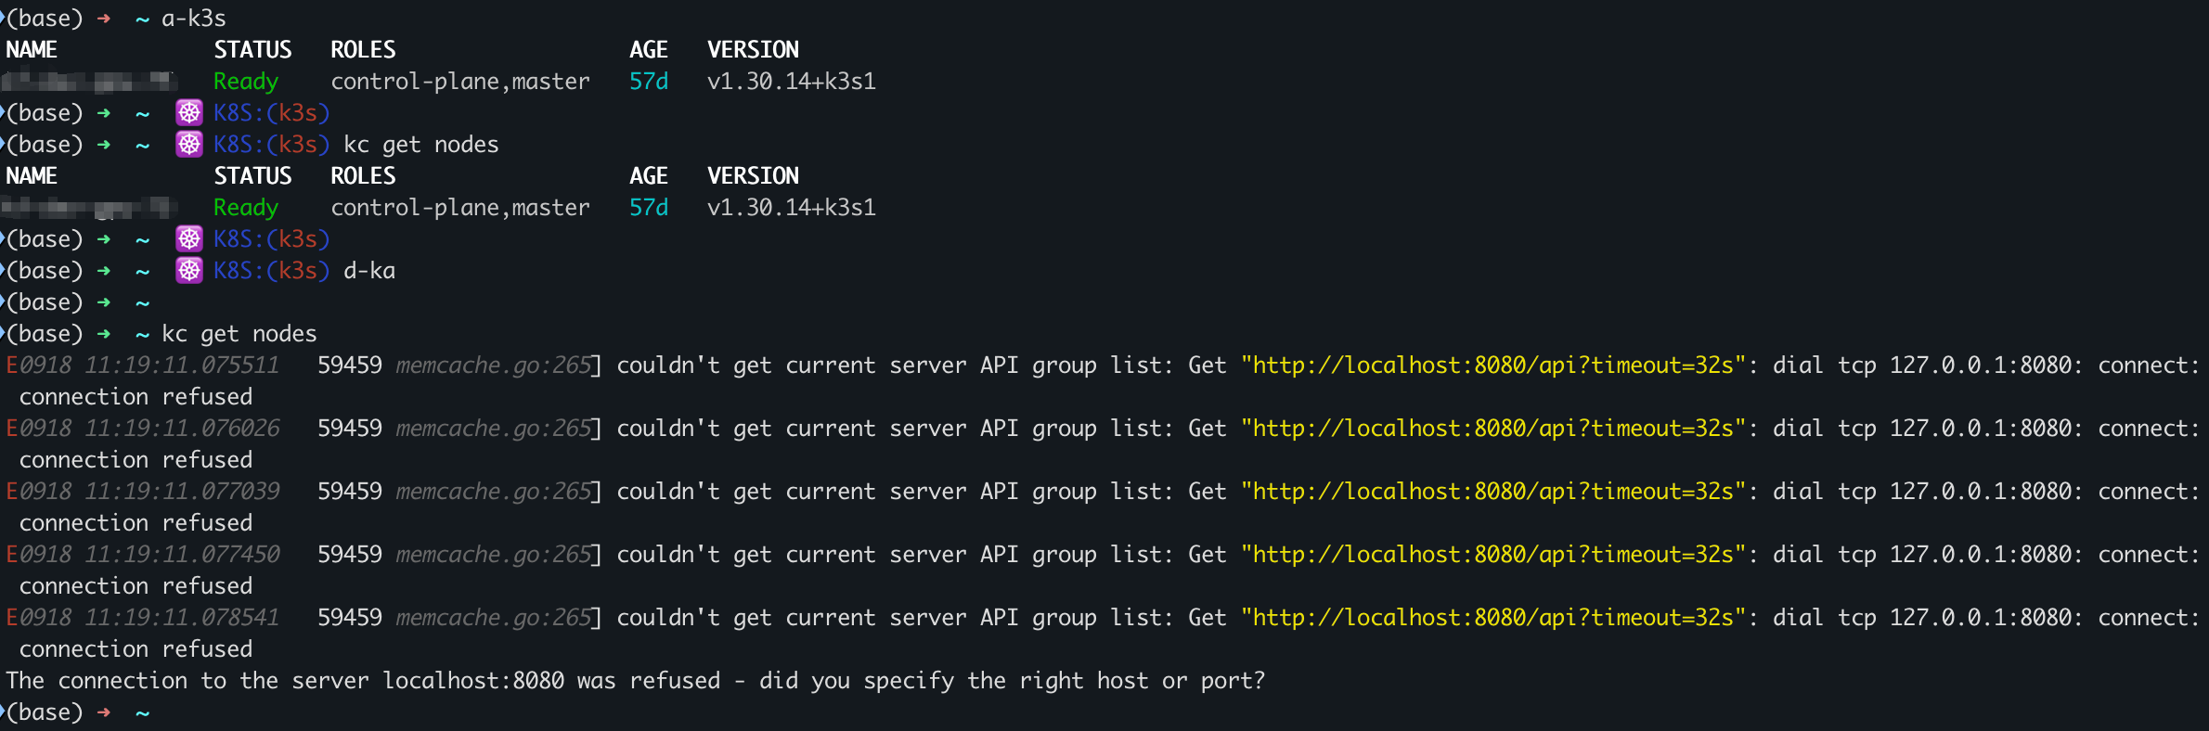This screenshot has height=731, width=2209.
Task: Click the red arrow on the last prompt line
Action: pos(104,712)
